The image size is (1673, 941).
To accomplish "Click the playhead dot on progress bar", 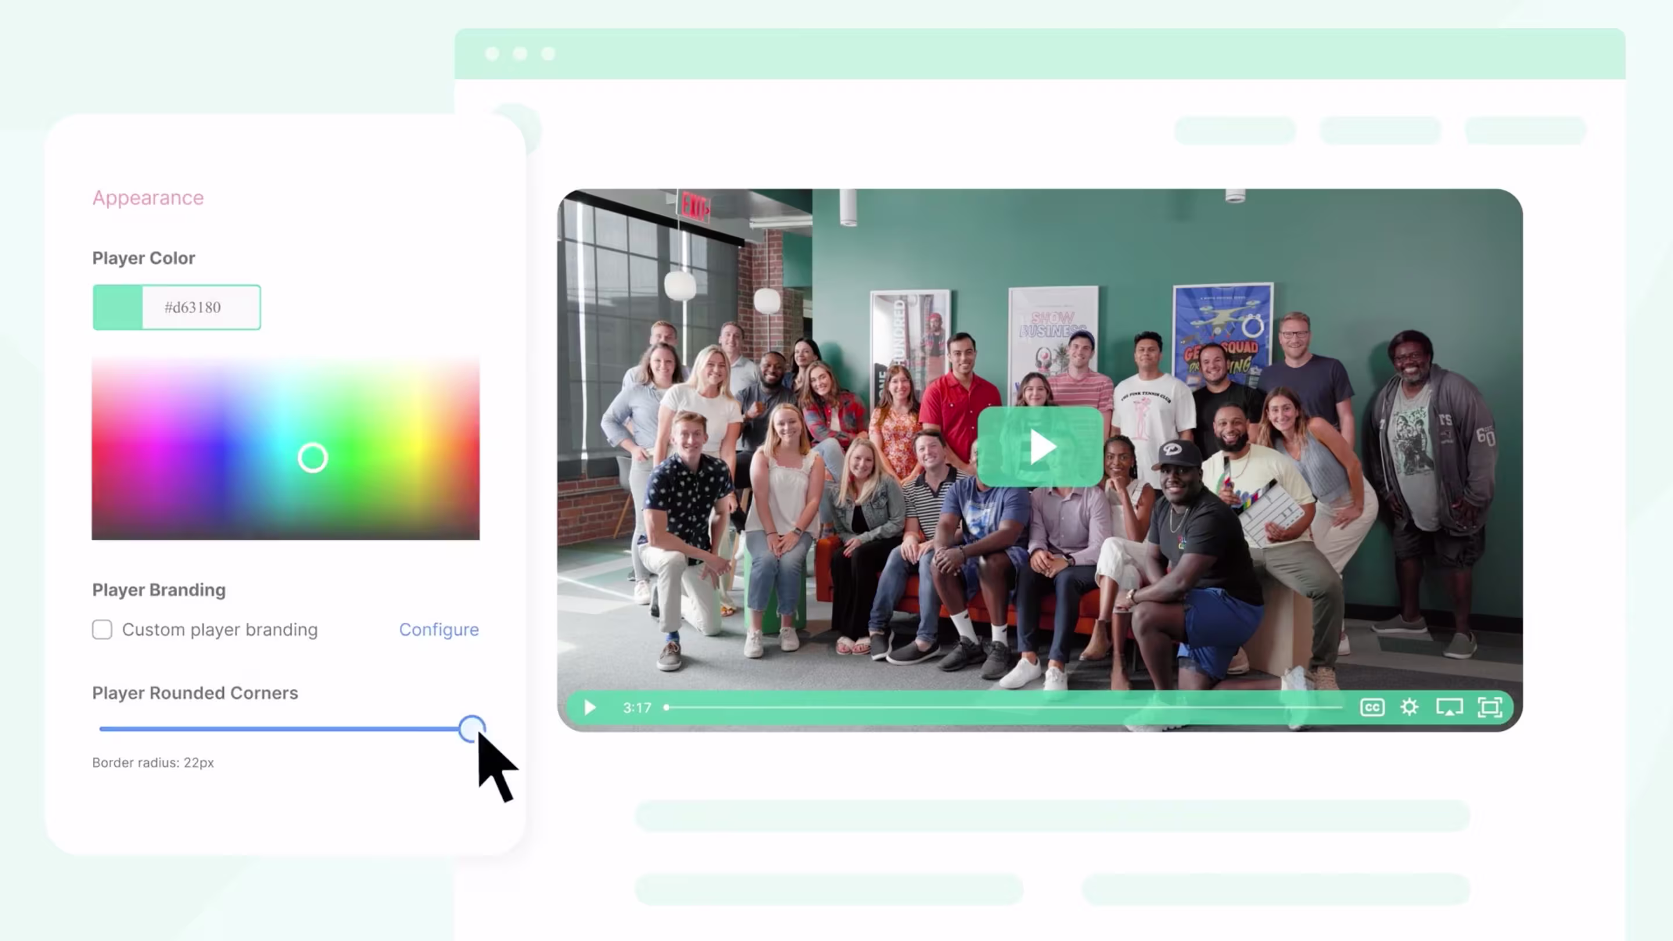I will 666,707.
